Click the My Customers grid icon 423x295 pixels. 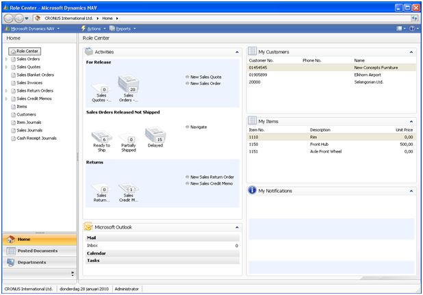pyautogui.click(x=253, y=51)
